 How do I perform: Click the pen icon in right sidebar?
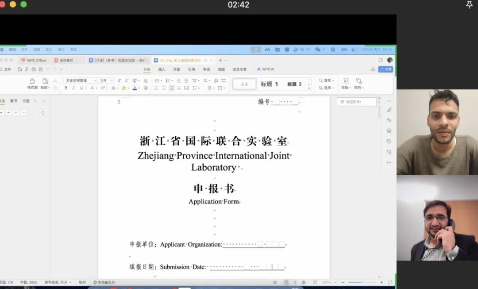click(389, 110)
